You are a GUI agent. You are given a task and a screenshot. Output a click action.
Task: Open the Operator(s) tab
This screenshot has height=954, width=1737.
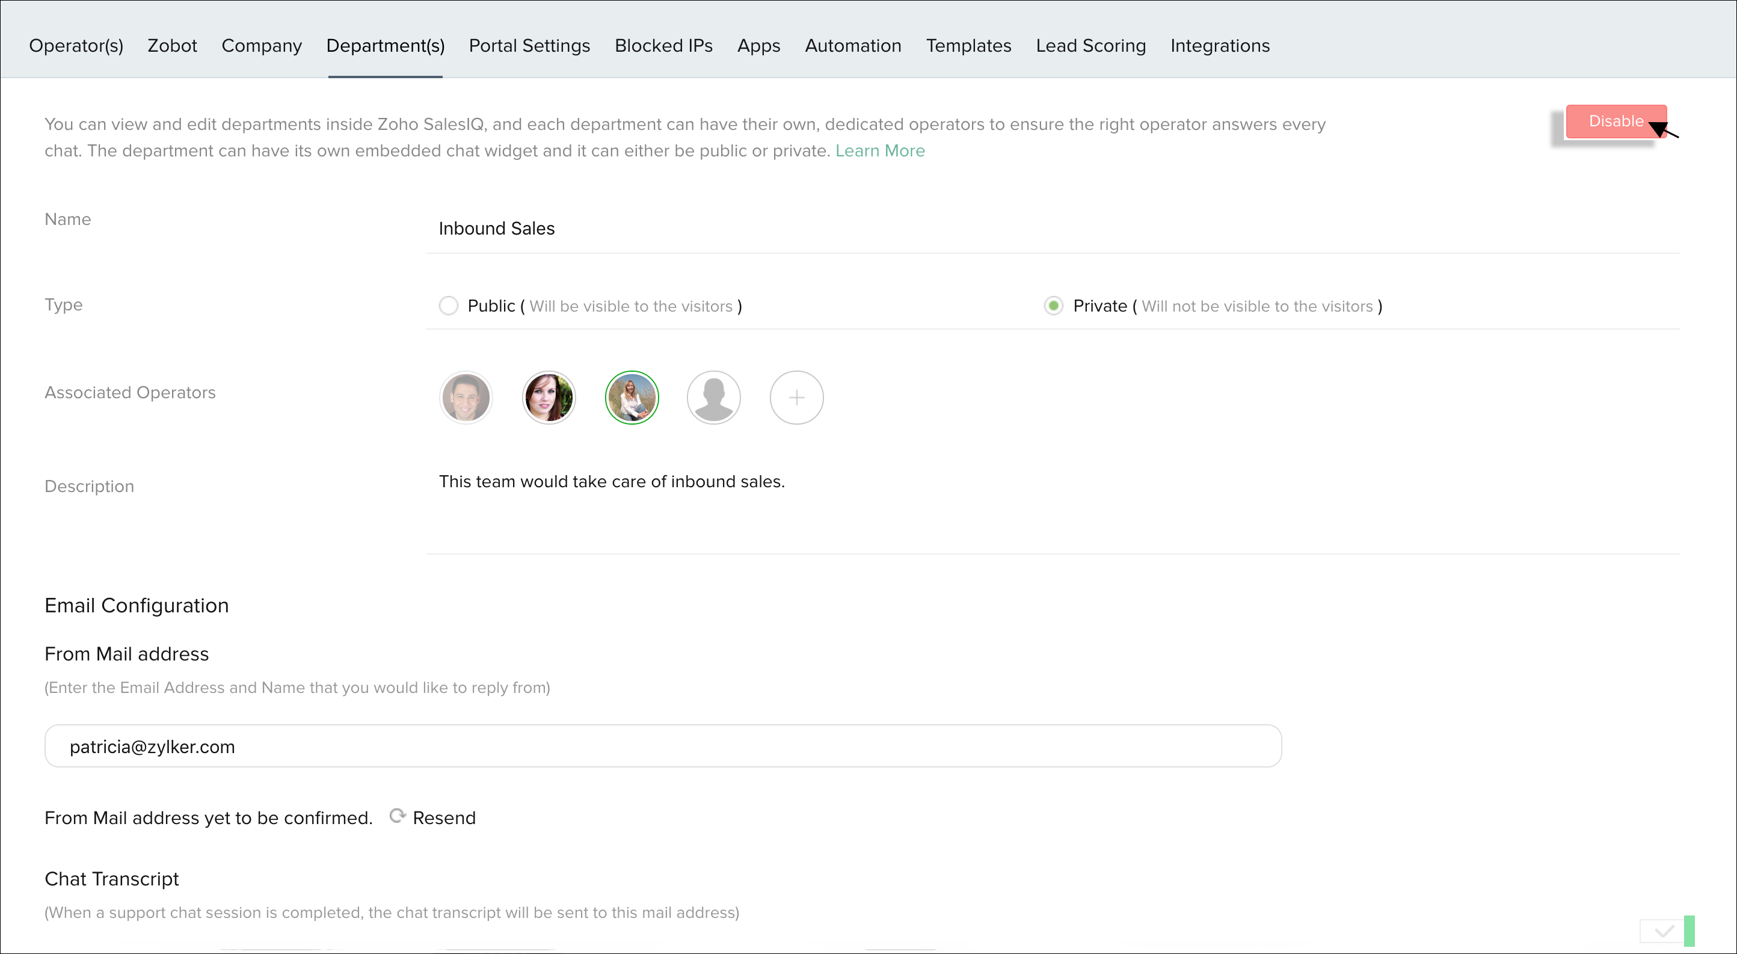pos(76,46)
